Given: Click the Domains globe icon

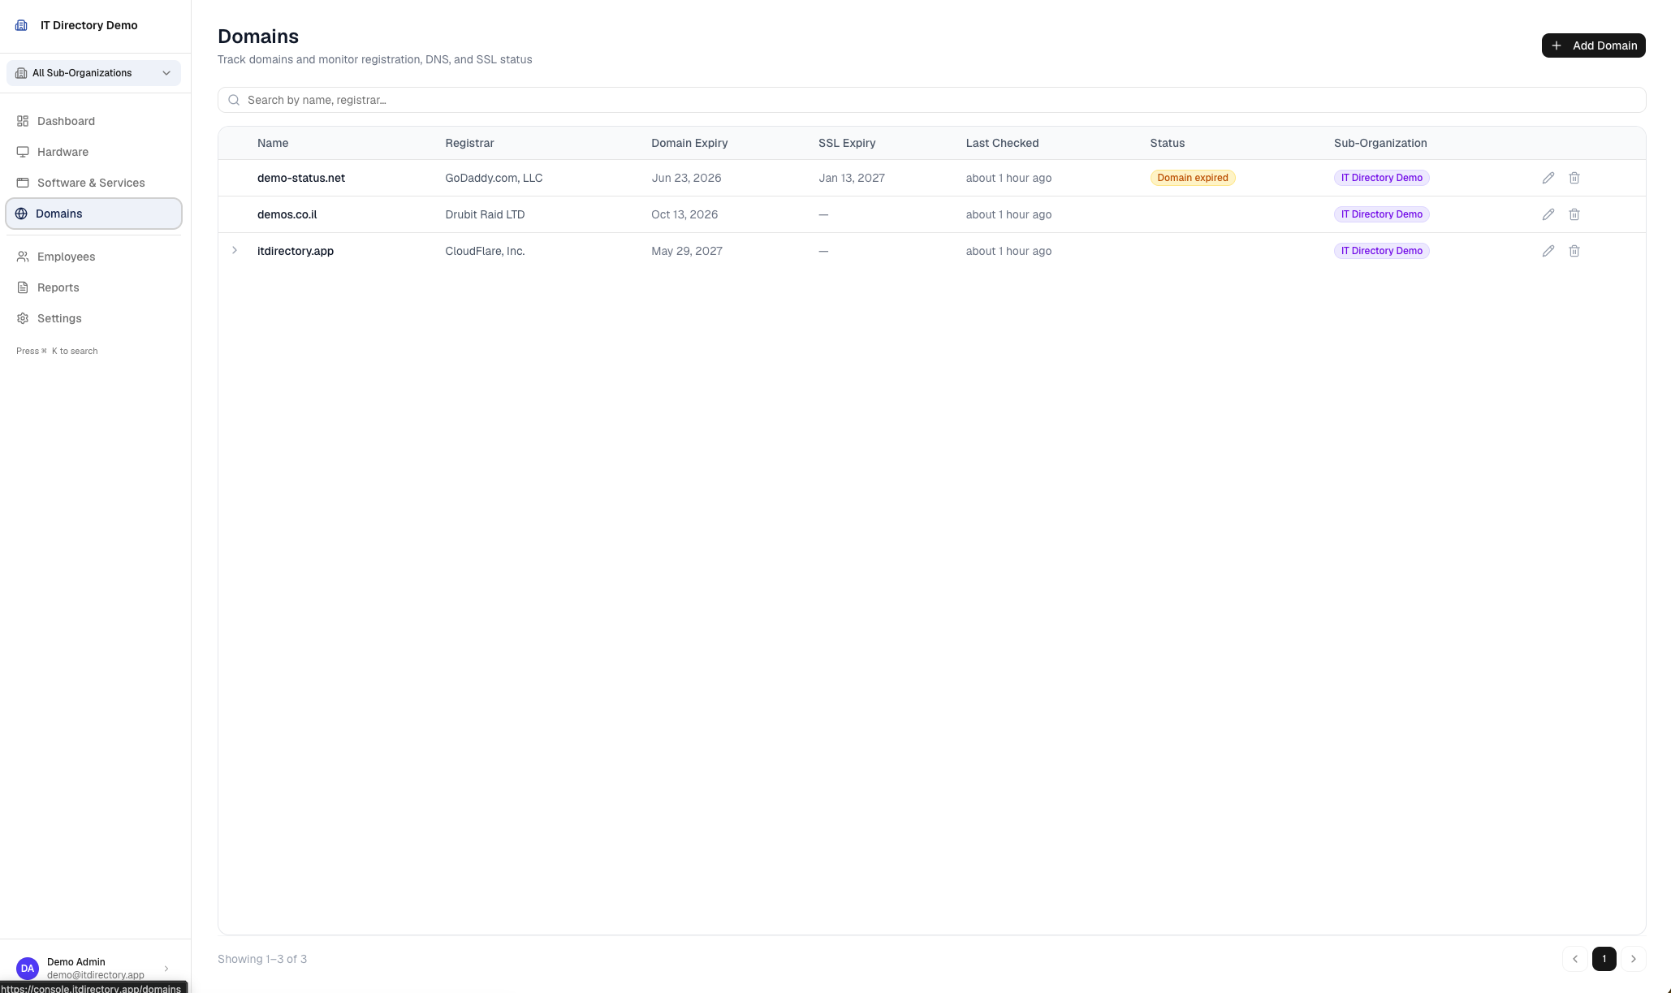Looking at the screenshot, I should click(21, 214).
